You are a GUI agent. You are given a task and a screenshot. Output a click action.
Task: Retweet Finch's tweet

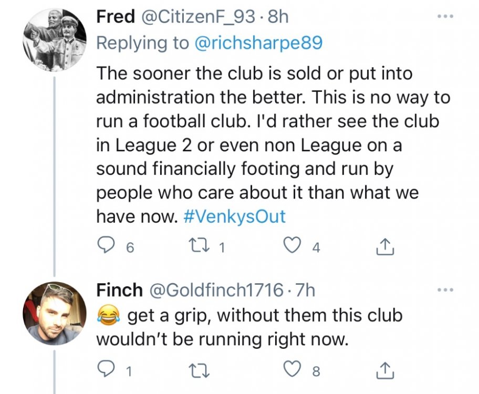(202, 371)
